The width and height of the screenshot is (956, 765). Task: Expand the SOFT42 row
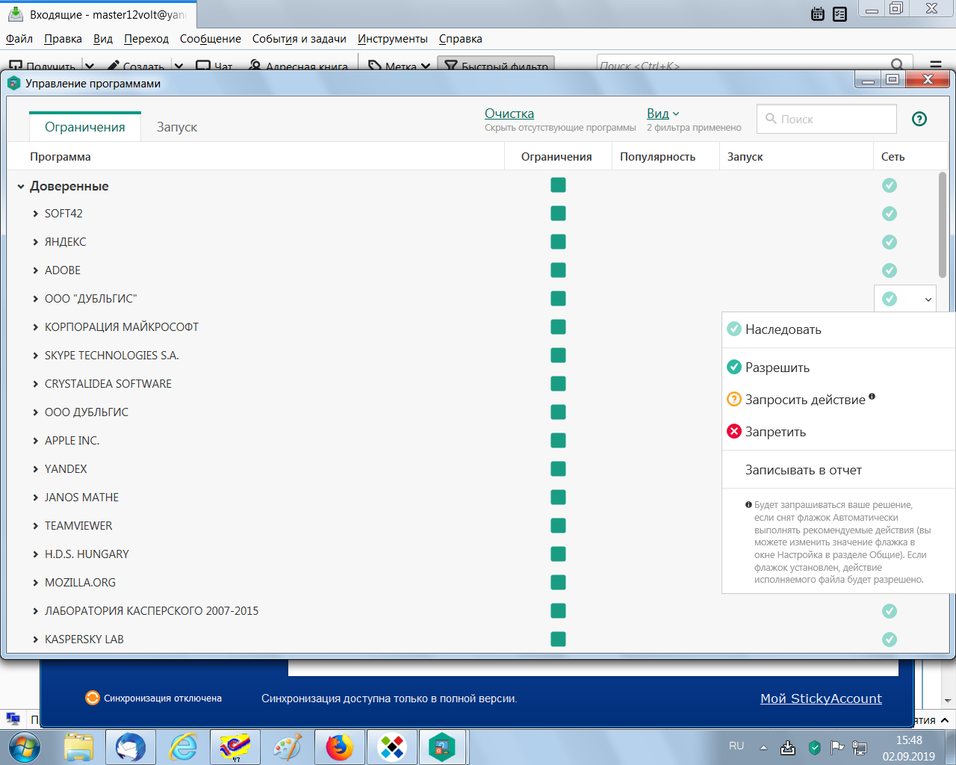[x=35, y=214]
